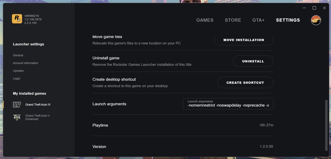Click the MOVE INSTALLATION button
331x159 pixels.
coord(244,40)
